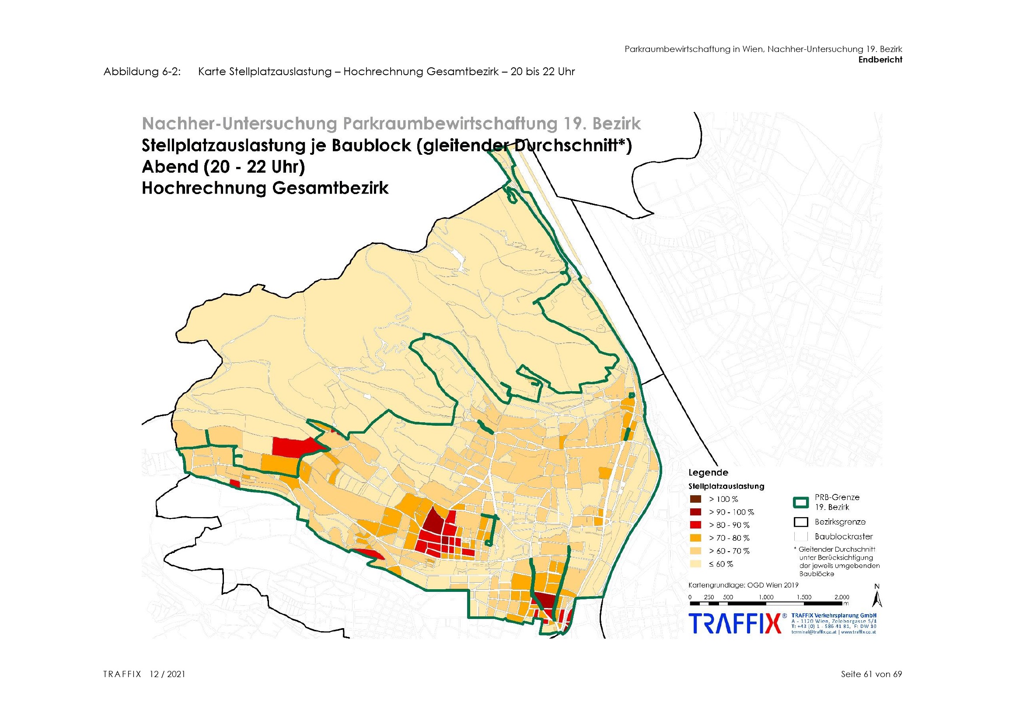Screen dimensions: 1023x723
Task: Click the green PRB-Grenze legend symbol
Action: point(801,502)
